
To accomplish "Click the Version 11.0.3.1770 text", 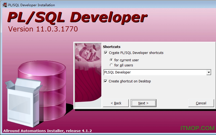I will tap(43, 29).
